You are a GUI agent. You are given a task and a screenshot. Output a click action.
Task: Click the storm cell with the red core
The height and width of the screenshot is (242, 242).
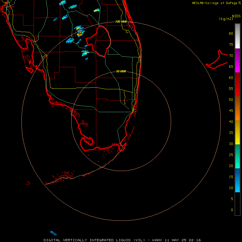tap(81, 33)
